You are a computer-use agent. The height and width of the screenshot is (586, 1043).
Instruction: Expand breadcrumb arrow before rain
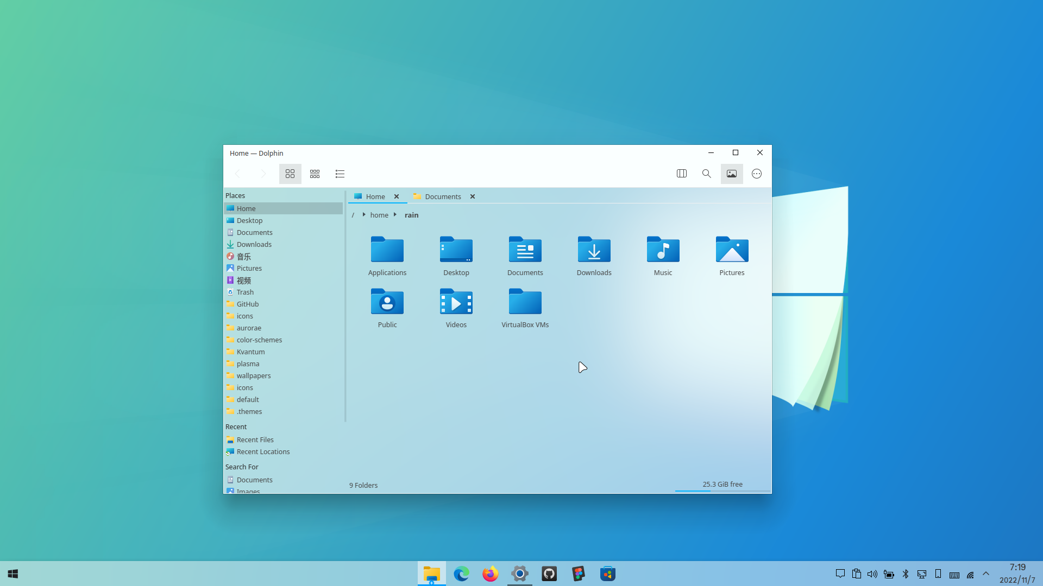[x=395, y=215]
